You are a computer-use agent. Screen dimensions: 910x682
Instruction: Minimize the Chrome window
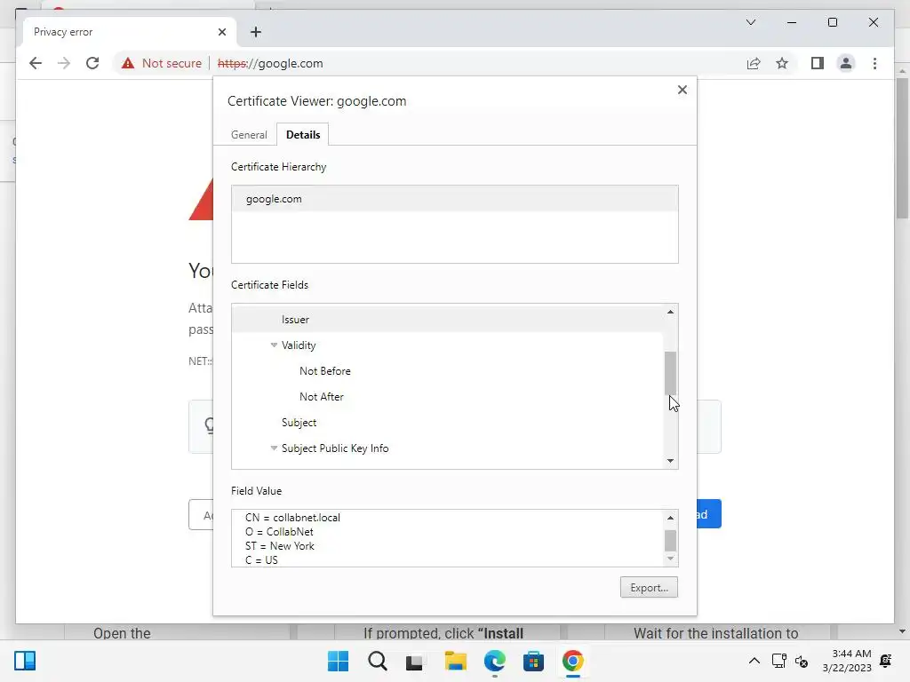pyautogui.click(x=792, y=22)
